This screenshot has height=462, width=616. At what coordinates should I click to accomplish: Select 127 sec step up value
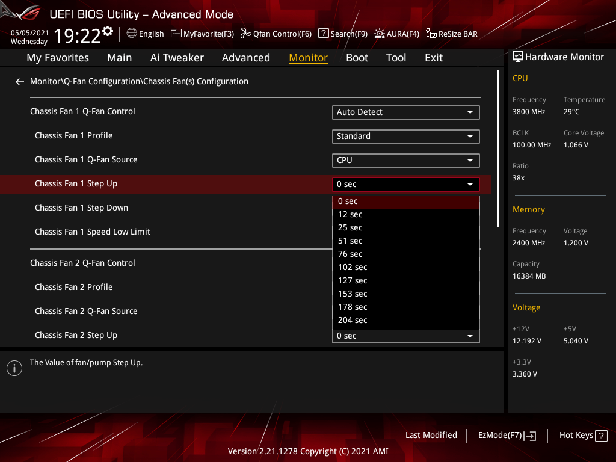(x=406, y=281)
